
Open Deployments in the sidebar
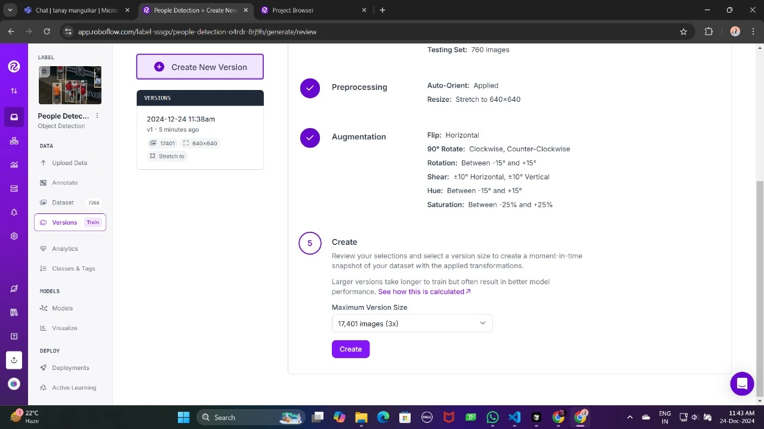click(70, 368)
